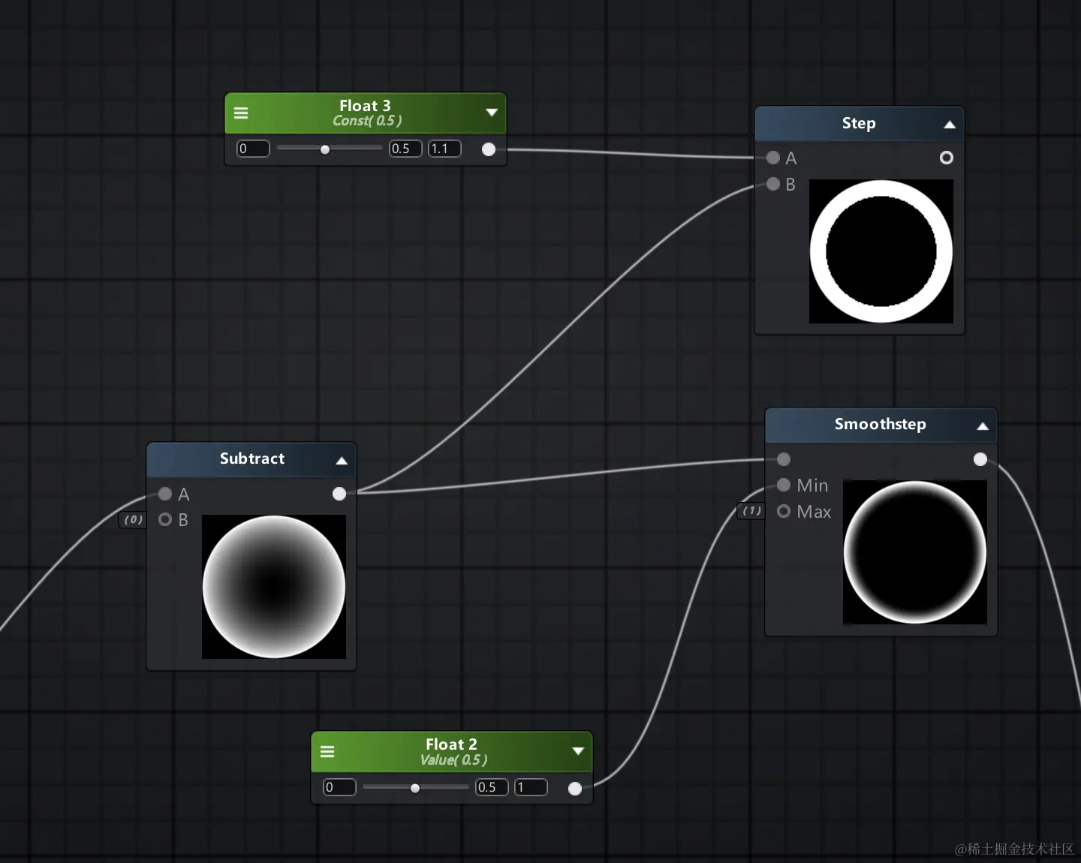Select the Subtract node title
The image size is (1081, 863).
pyautogui.click(x=252, y=459)
